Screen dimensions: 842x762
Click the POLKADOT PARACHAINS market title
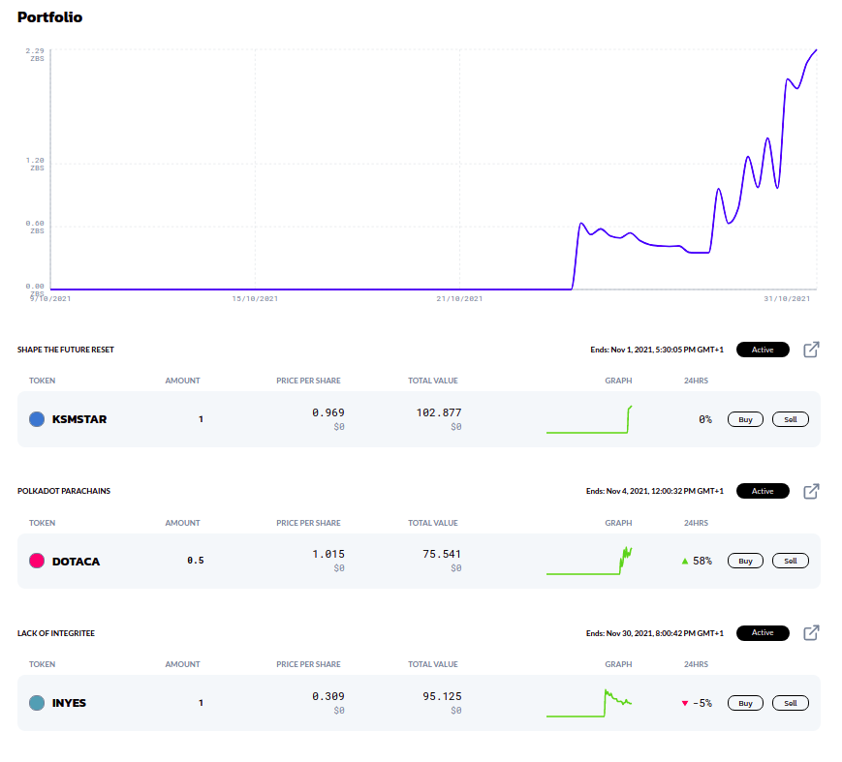coord(63,491)
